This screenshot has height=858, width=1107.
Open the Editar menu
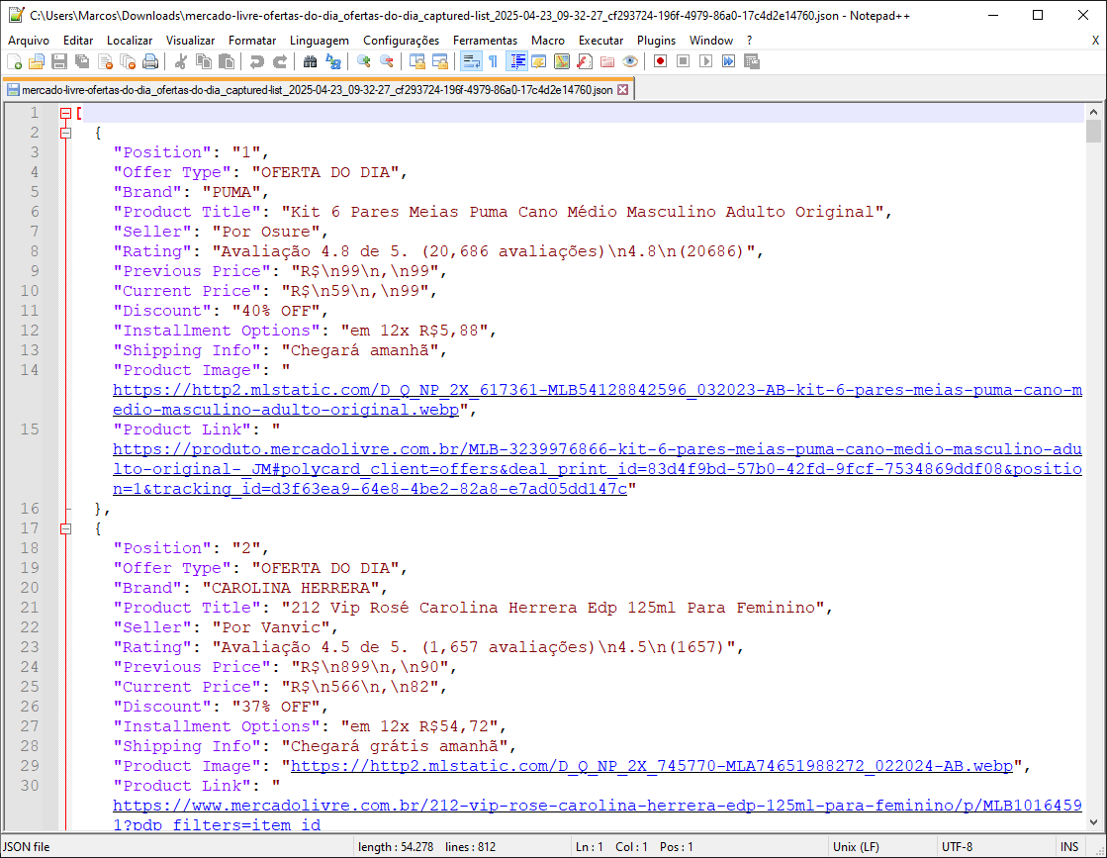pyautogui.click(x=78, y=41)
